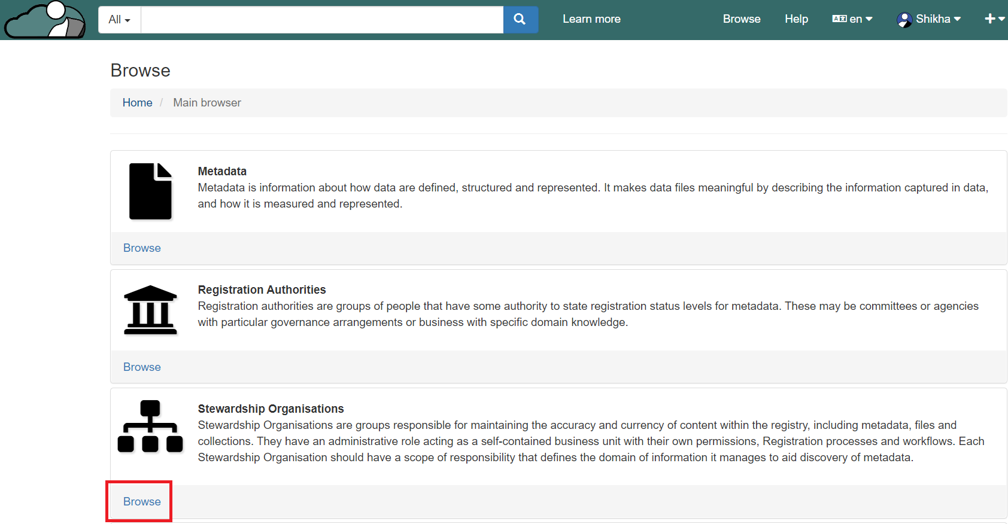This screenshot has height=524, width=1008.
Task: Click the magnifying glass search button
Action: 520,20
